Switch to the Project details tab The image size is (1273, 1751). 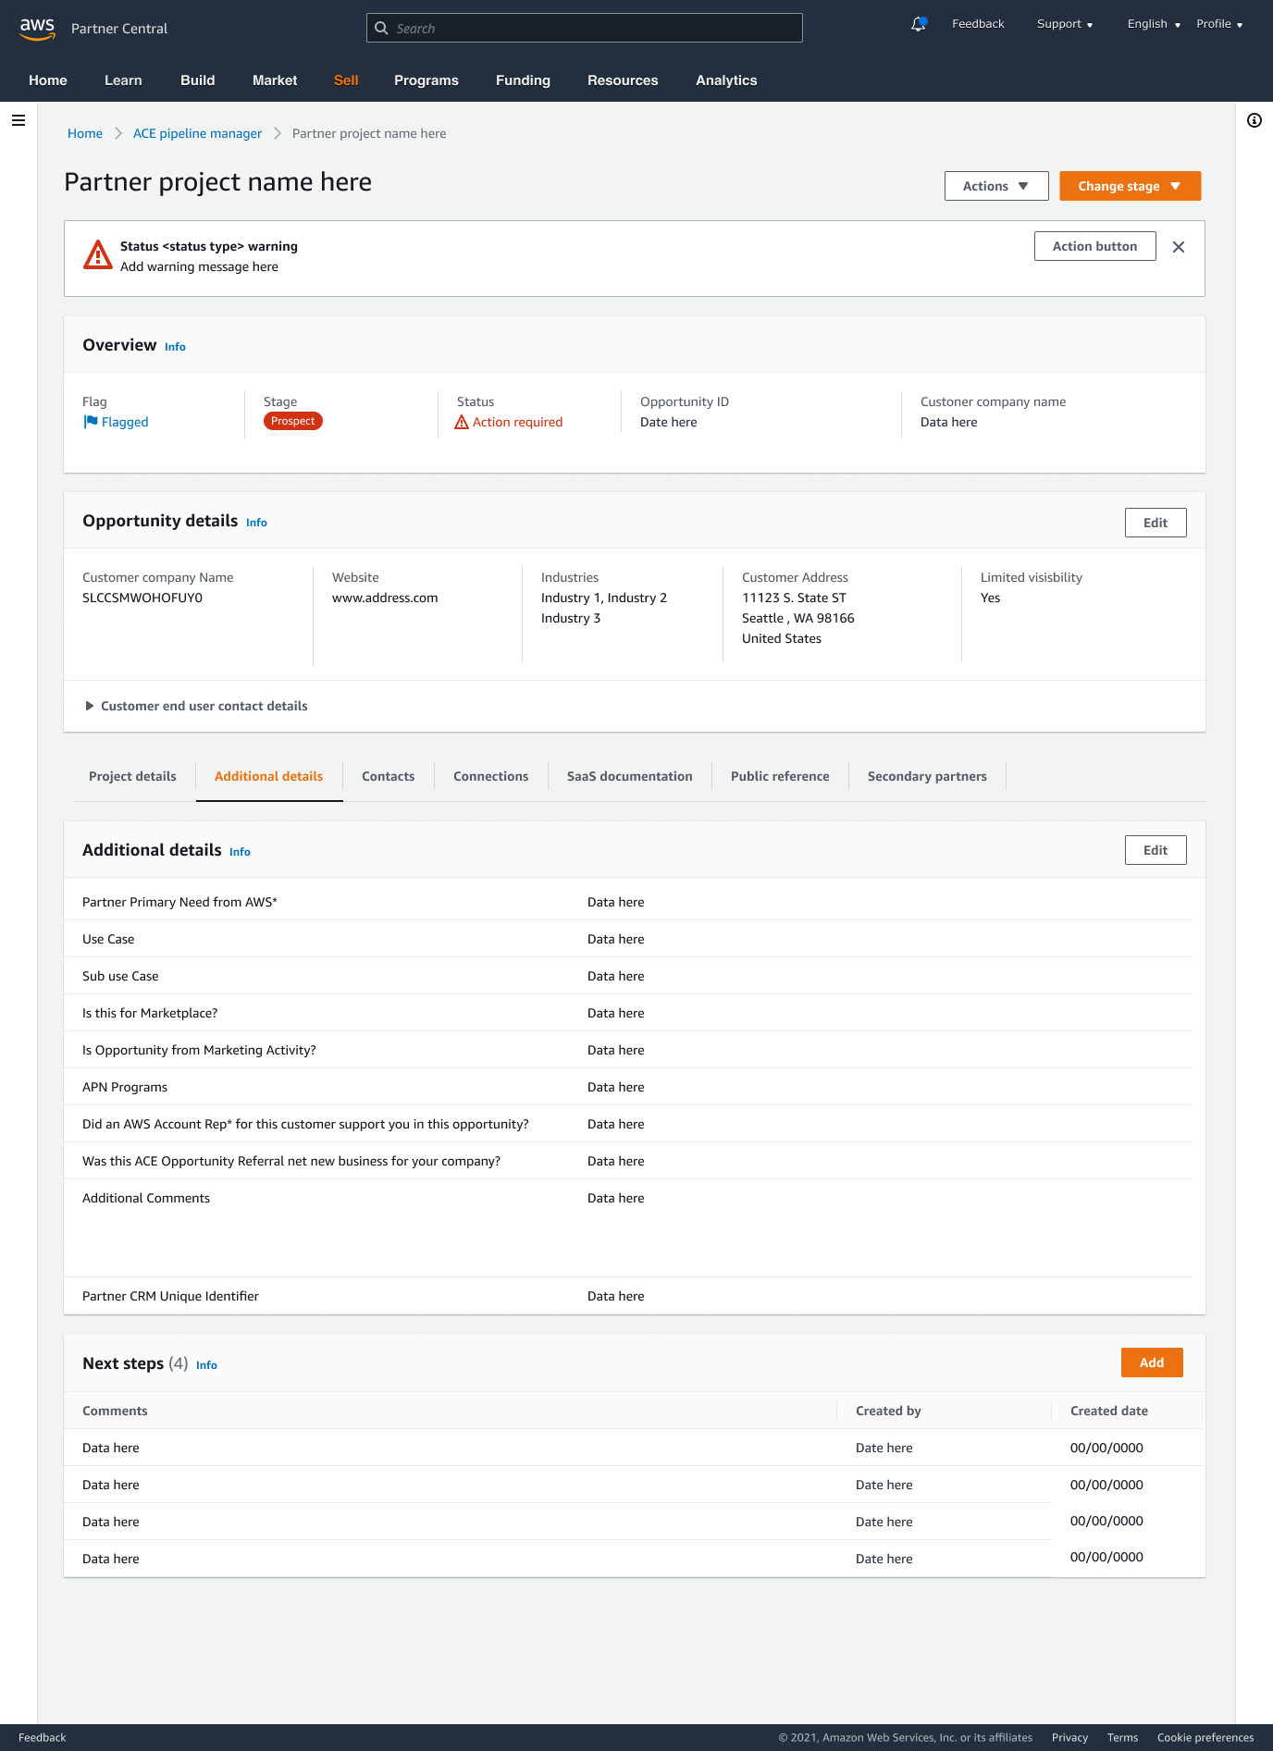tap(132, 776)
